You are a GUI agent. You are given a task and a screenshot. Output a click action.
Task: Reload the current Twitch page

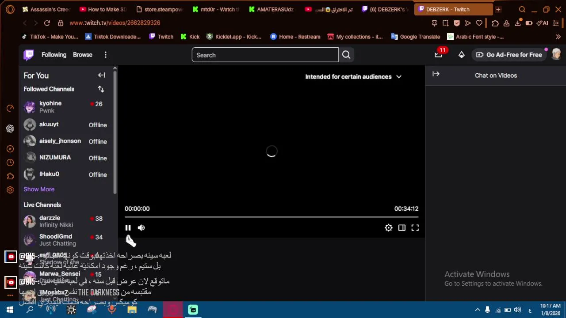pyautogui.click(x=47, y=23)
